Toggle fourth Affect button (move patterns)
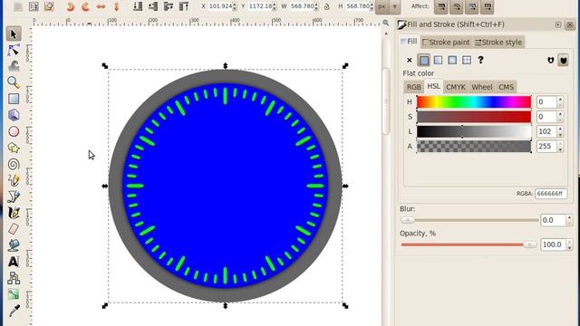This screenshot has height=326, width=580. click(488, 6)
